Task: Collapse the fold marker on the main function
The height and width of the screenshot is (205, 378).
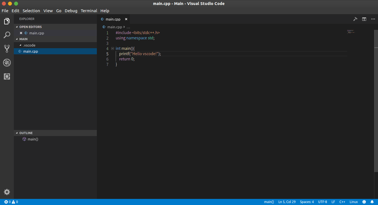Action: tap(112, 48)
